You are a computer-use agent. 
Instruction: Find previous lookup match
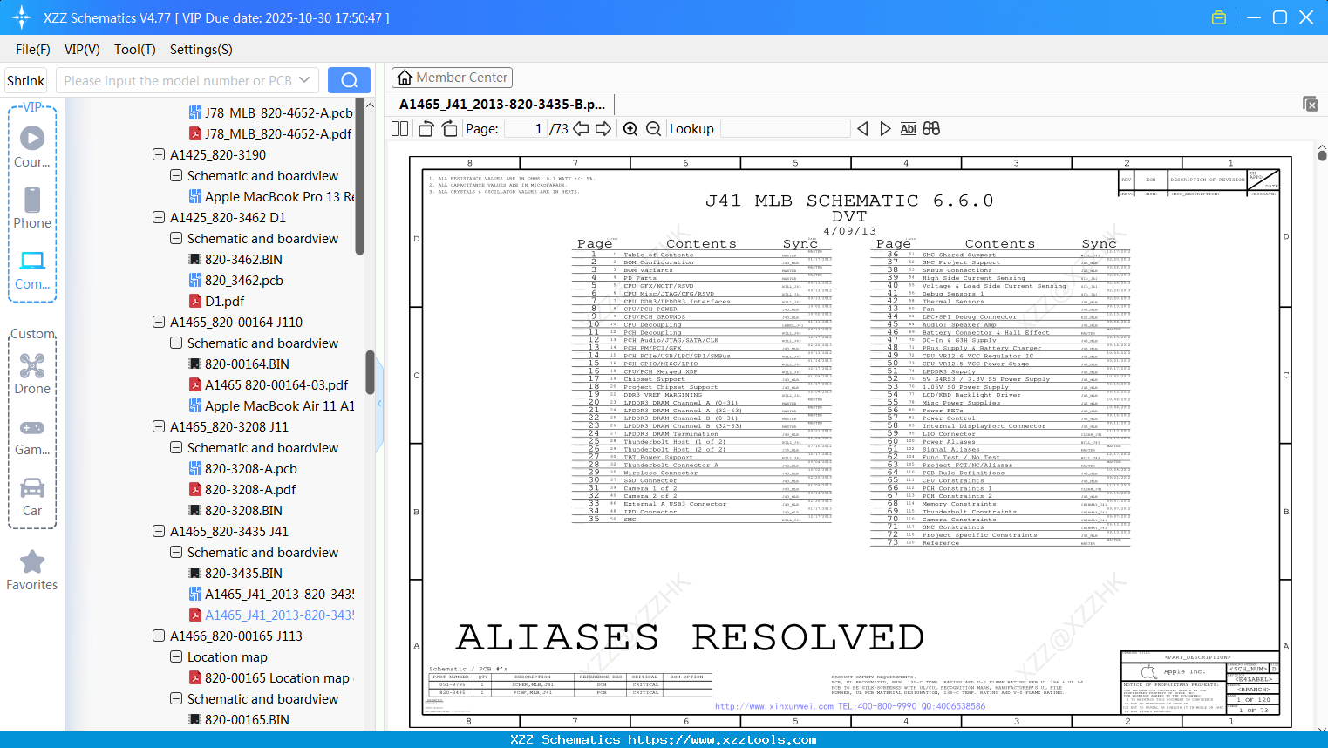click(x=862, y=129)
